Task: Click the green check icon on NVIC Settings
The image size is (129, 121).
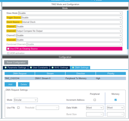Action: click(53, 68)
